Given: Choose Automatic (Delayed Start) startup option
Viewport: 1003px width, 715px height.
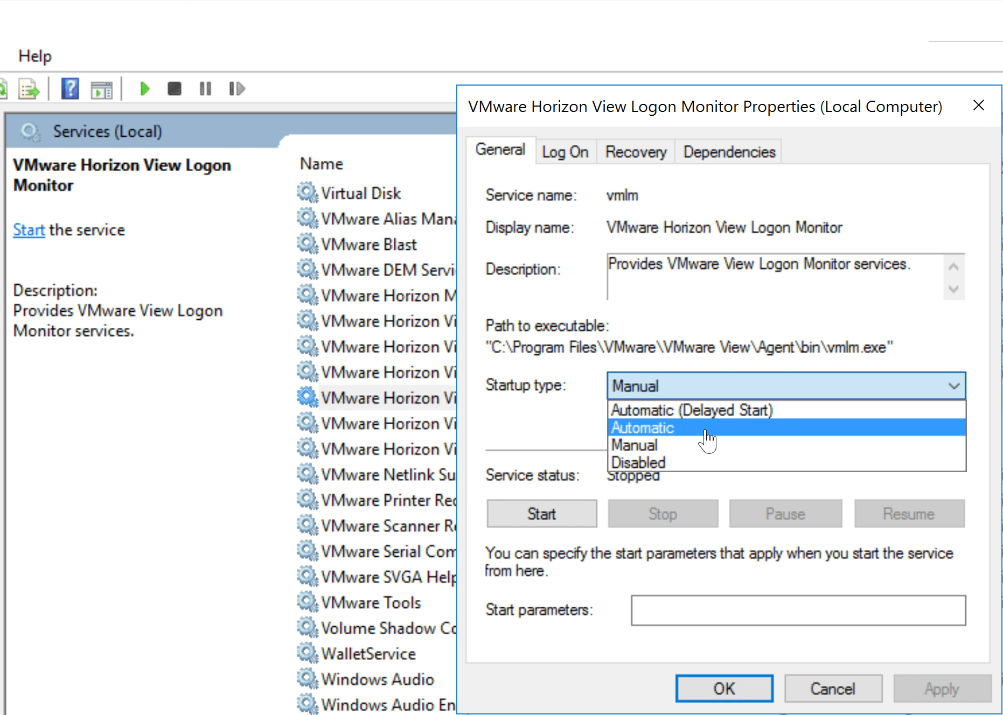Looking at the screenshot, I should click(786, 410).
